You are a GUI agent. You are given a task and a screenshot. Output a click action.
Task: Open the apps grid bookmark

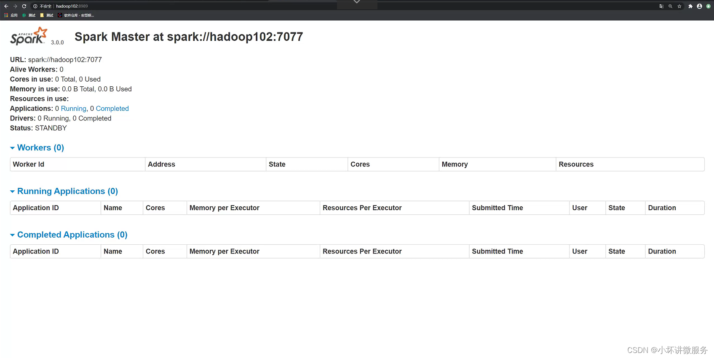click(11, 15)
